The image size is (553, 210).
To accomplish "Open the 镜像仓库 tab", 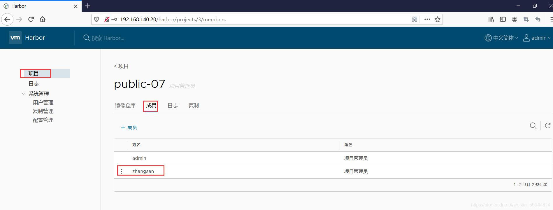I will tap(125, 106).
